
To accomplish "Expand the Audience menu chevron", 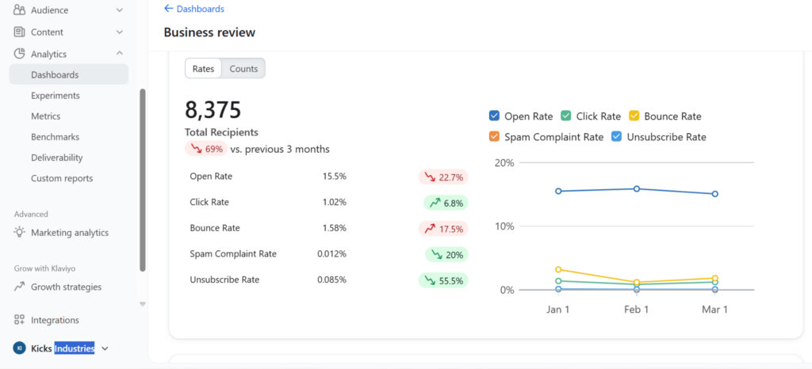I will tap(120, 10).
